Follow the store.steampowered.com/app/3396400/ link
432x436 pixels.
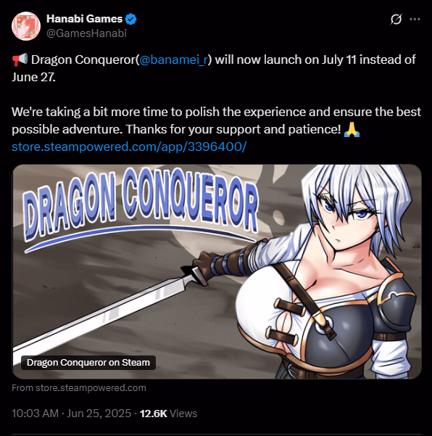pos(129,147)
